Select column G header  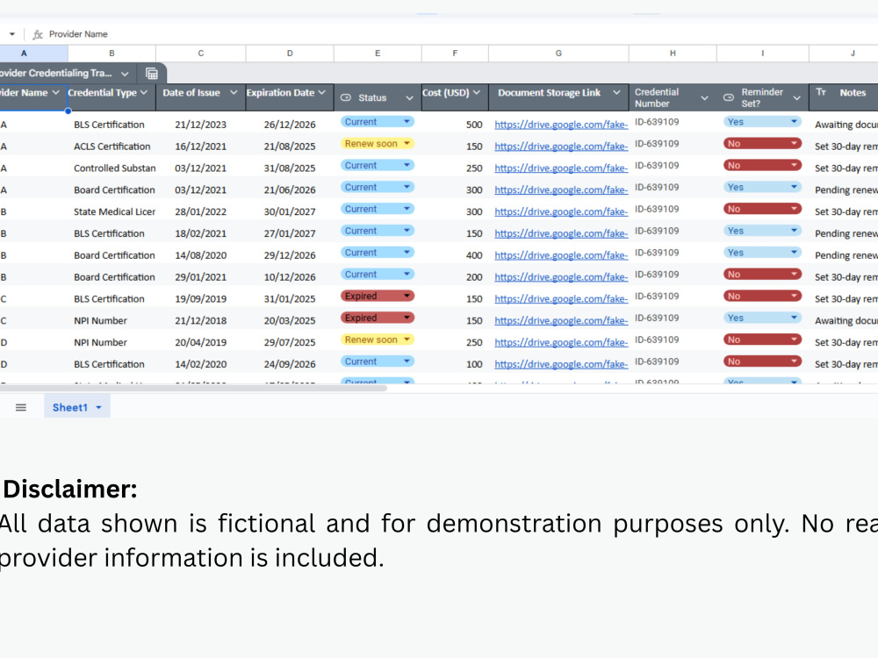point(558,54)
